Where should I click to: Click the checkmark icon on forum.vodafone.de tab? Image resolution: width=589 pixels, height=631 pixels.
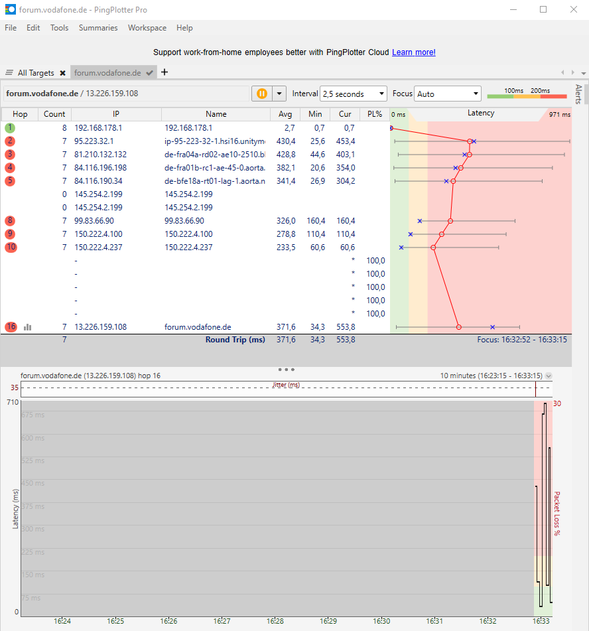click(149, 72)
